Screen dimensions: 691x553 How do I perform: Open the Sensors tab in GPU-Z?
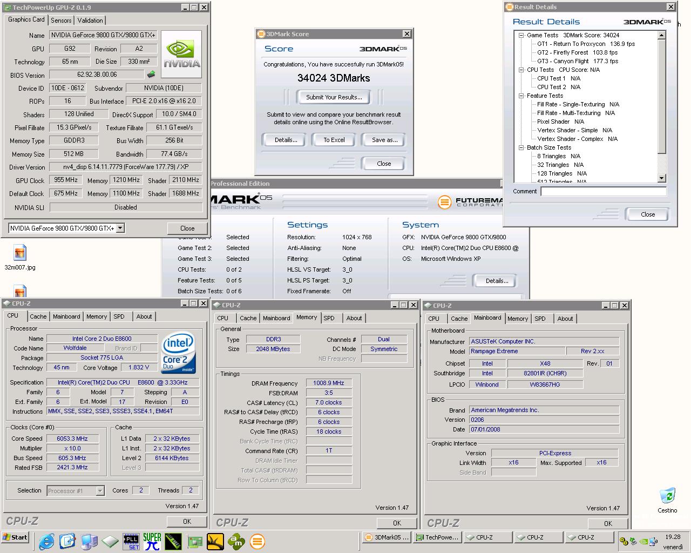click(x=61, y=20)
